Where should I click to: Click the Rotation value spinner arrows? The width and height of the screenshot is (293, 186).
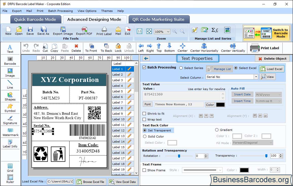point(206,156)
